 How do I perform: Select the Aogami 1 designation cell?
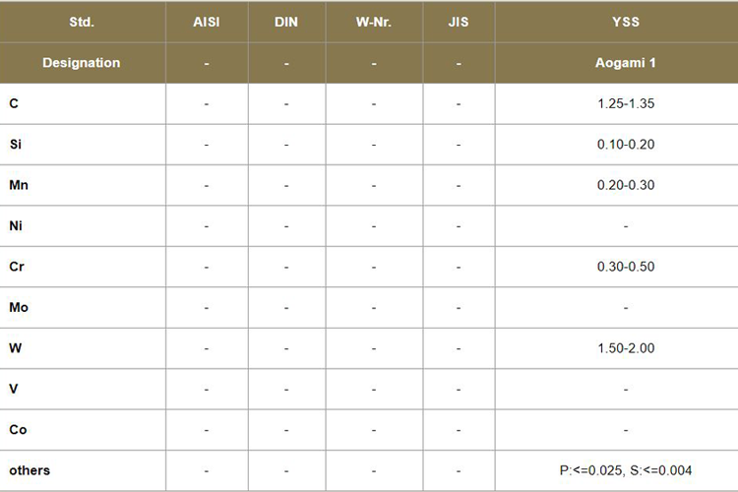(626, 63)
